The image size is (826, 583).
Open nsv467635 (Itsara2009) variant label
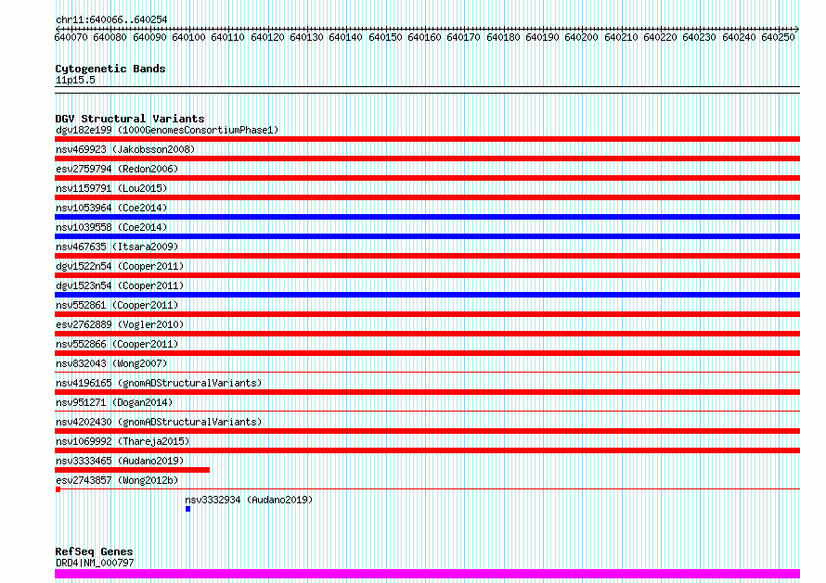(x=117, y=247)
